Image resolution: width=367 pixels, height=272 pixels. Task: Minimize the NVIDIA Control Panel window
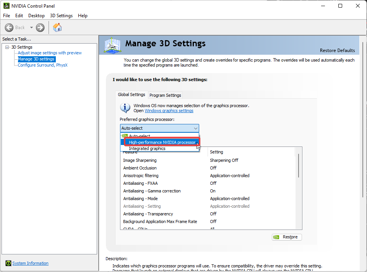[323, 6]
